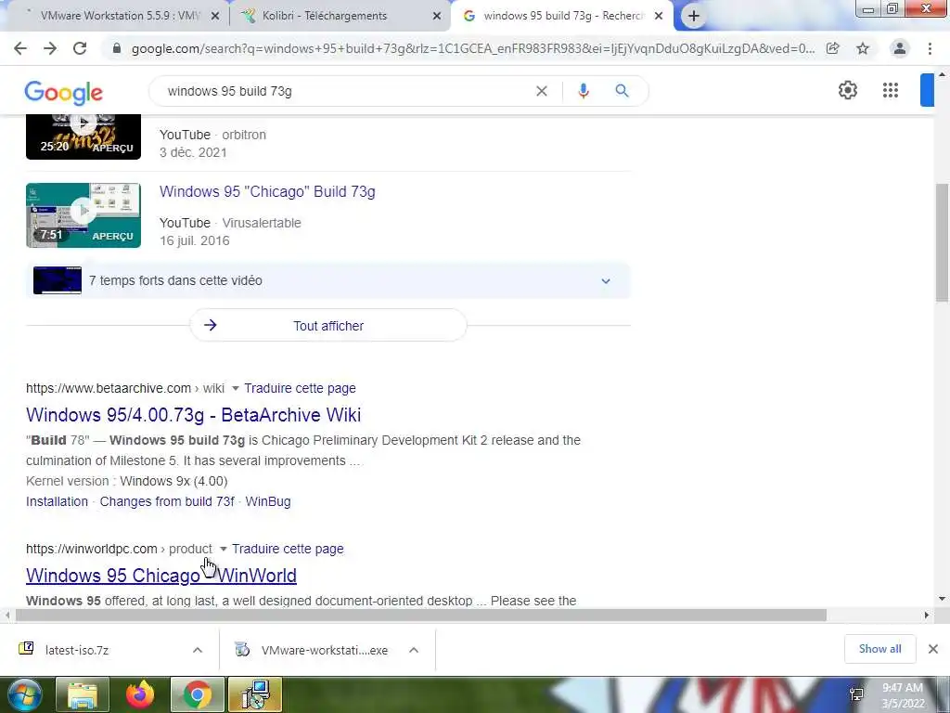The height and width of the screenshot is (713, 950).
Task: Open the Installation sitelink
Action: click(x=57, y=501)
